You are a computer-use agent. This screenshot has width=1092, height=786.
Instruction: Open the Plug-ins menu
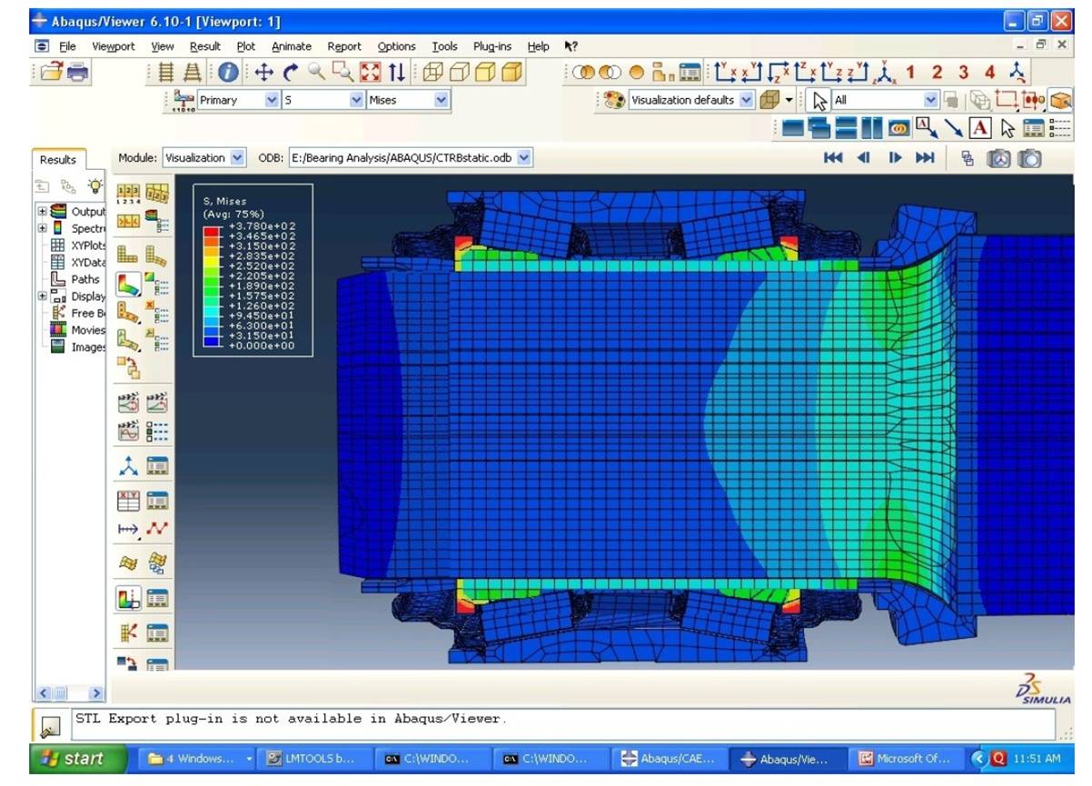point(491,46)
